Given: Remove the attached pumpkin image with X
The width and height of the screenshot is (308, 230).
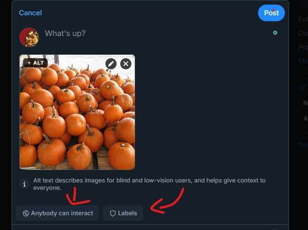Looking at the screenshot, I should [126, 64].
